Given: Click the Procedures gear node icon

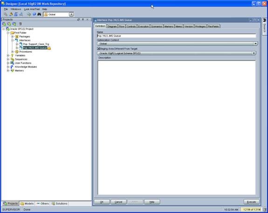Looking at the screenshot, I should (17, 52).
